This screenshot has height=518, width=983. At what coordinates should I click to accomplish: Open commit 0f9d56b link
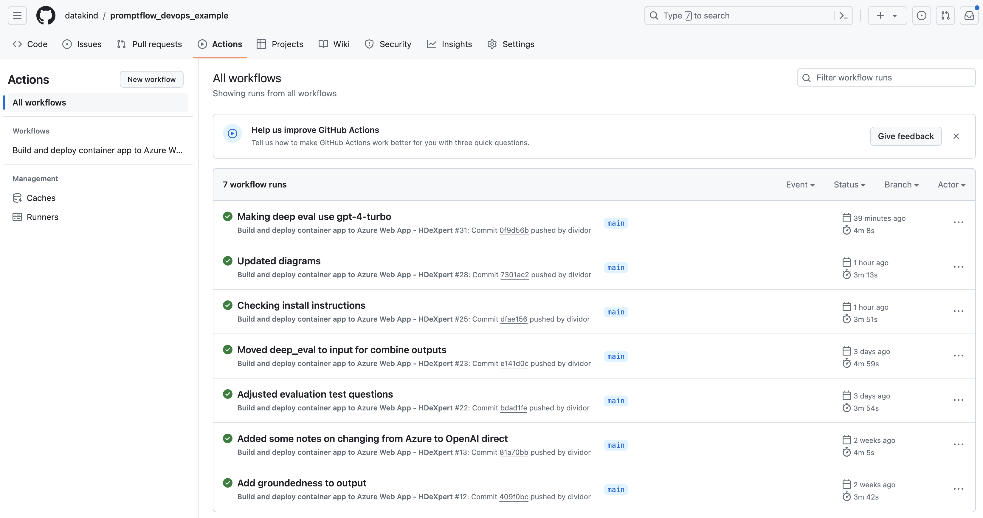coord(514,230)
